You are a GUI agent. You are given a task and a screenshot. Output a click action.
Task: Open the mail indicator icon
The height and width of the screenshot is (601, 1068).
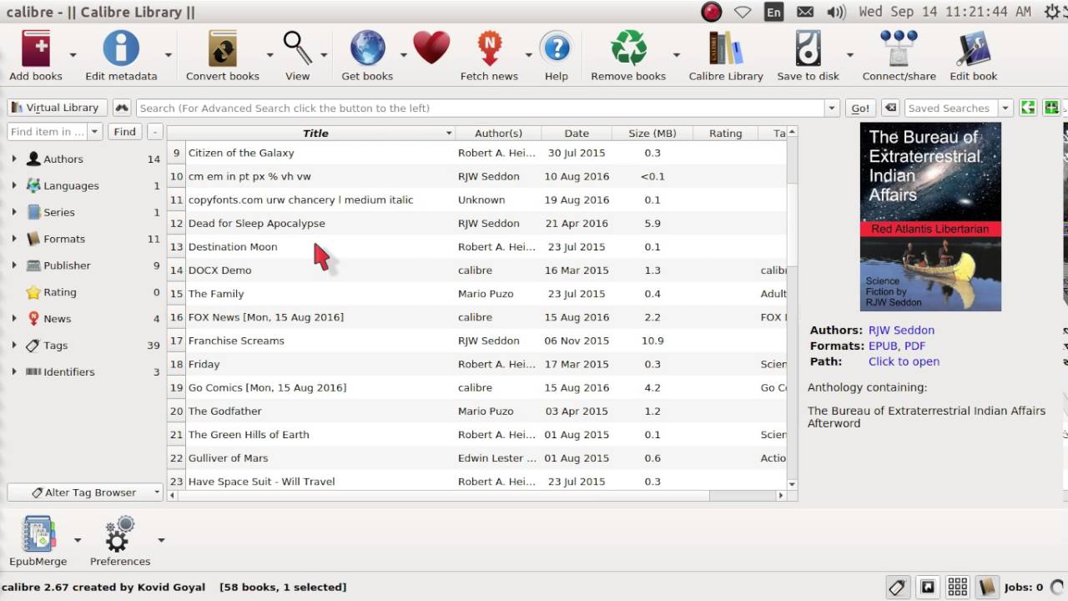point(805,12)
